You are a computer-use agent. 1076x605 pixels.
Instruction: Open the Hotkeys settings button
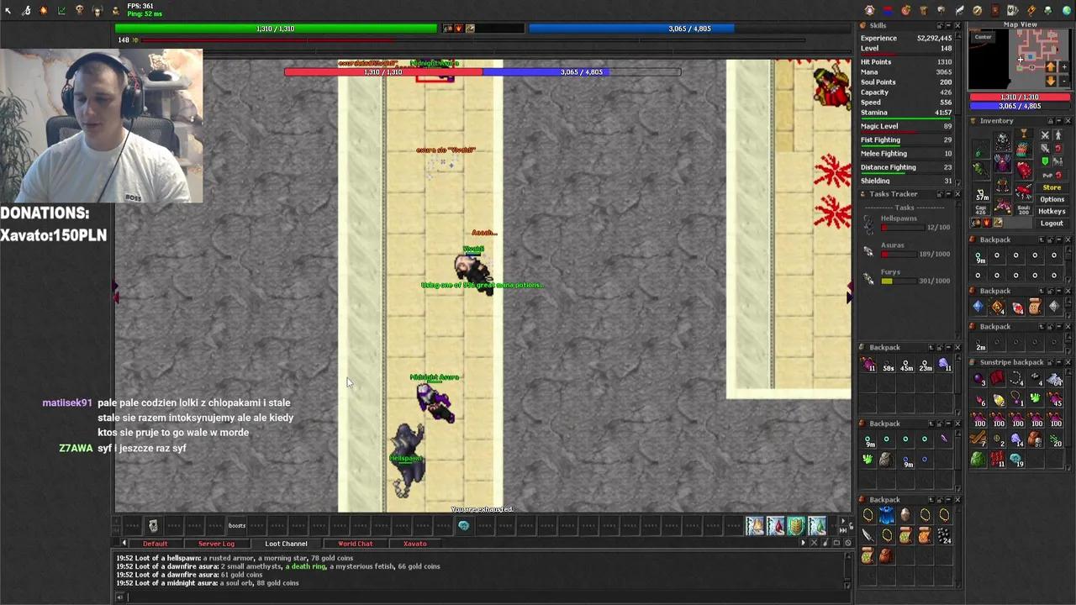[x=1052, y=211]
